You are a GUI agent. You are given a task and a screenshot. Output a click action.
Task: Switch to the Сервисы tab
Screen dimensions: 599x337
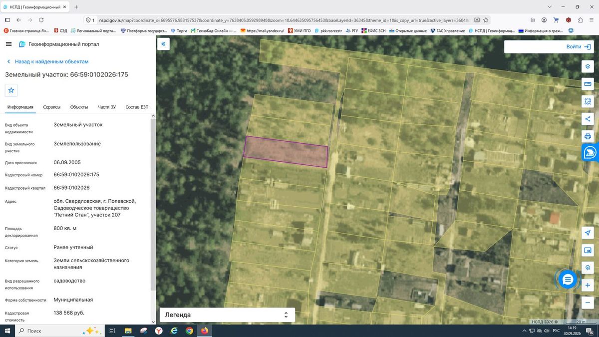52,107
